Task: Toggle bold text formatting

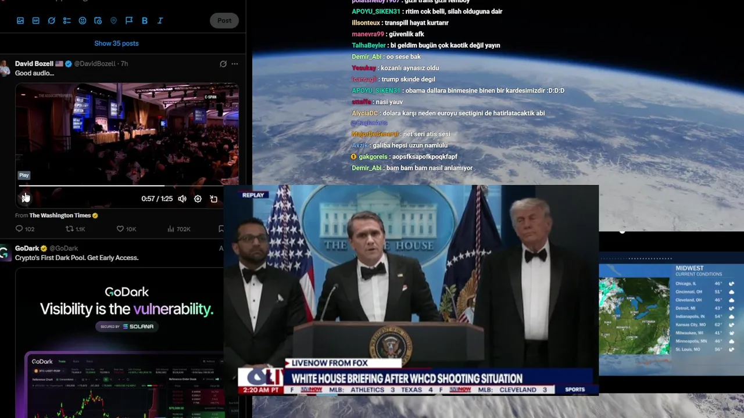Action: (x=144, y=20)
